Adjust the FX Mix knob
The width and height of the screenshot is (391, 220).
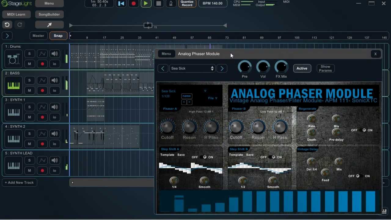click(x=281, y=67)
